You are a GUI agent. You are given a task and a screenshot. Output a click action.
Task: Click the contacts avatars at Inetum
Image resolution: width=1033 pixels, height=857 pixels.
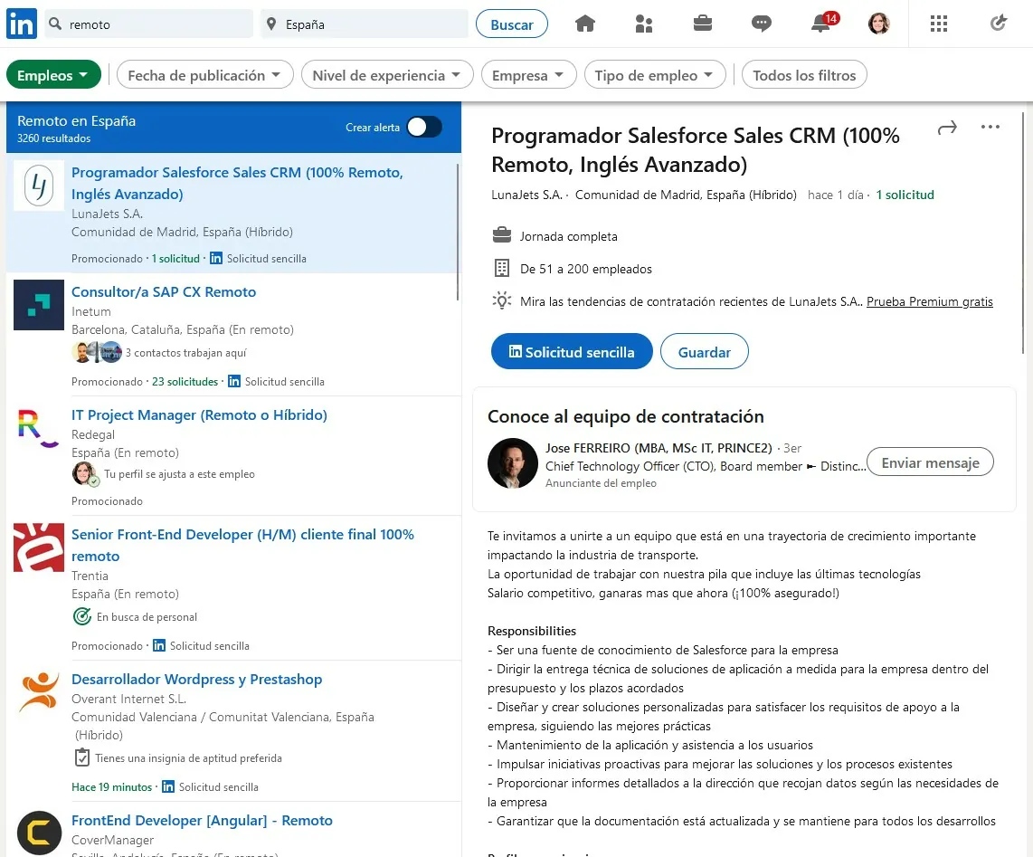tap(97, 353)
